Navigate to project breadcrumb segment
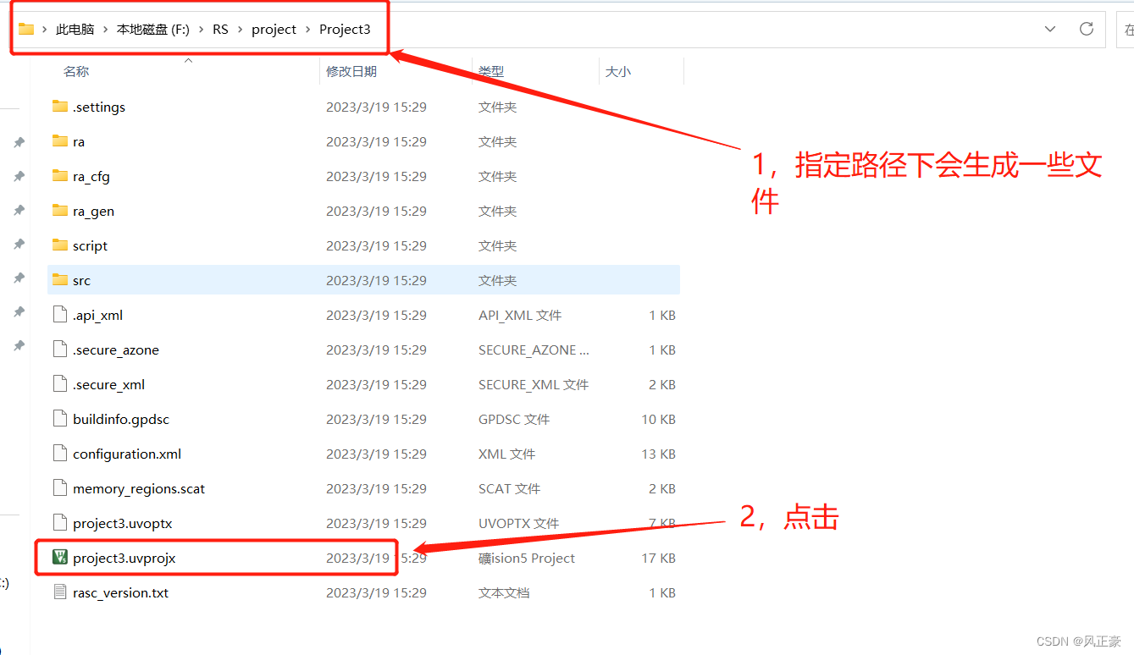Viewport: 1134px width, 655px height. pyautogui.click(x=274, y=30)
